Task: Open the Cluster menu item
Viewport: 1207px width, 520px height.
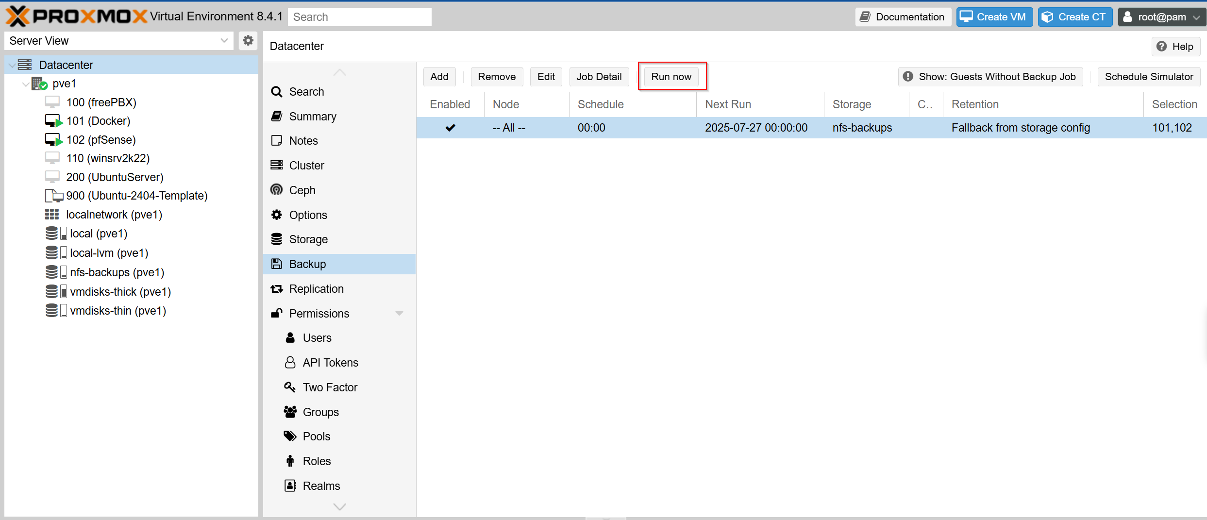Action: (339, 166)
